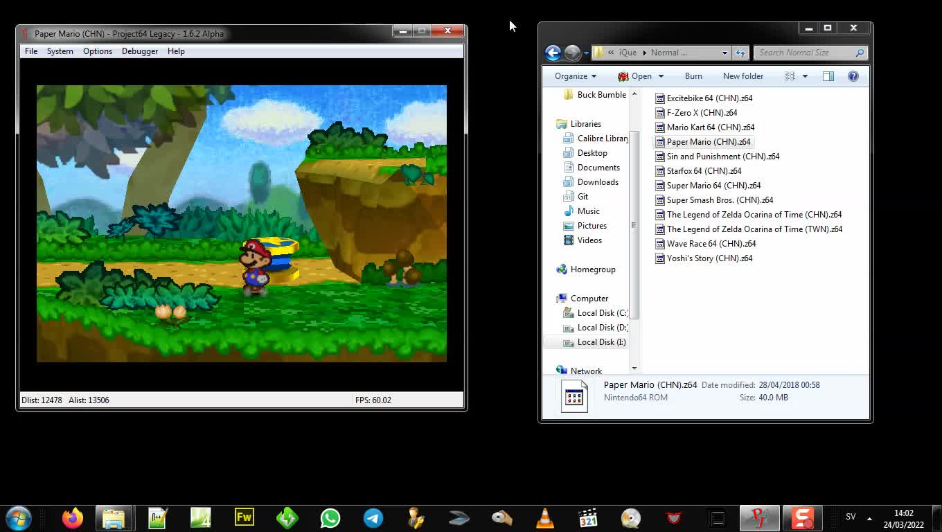This screenshot has width=942, height=532.
Task: Select the Super Mario 64 (CHN).z64 file
Action: pos(708,186)
